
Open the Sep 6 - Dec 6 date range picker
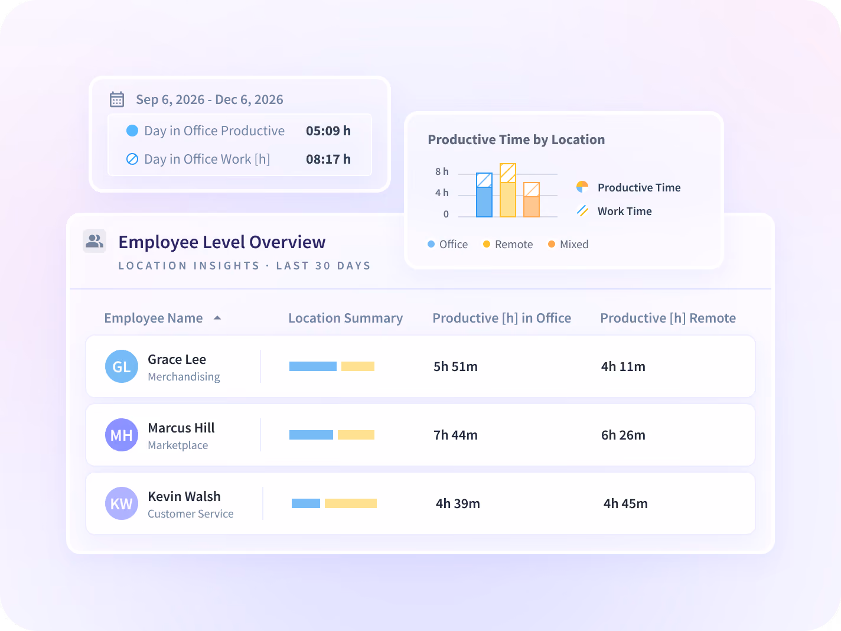pyautogui.click(x=210, y=99)
